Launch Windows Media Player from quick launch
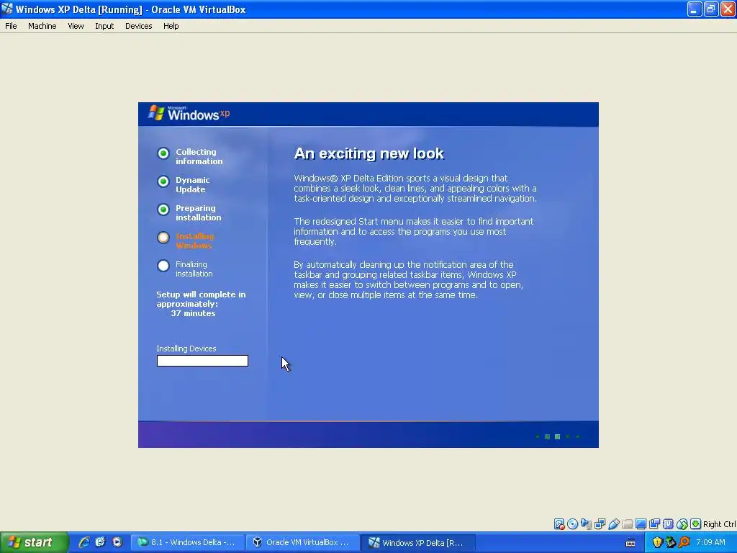The height and width of the screenshot is (553, 737). 117,542
